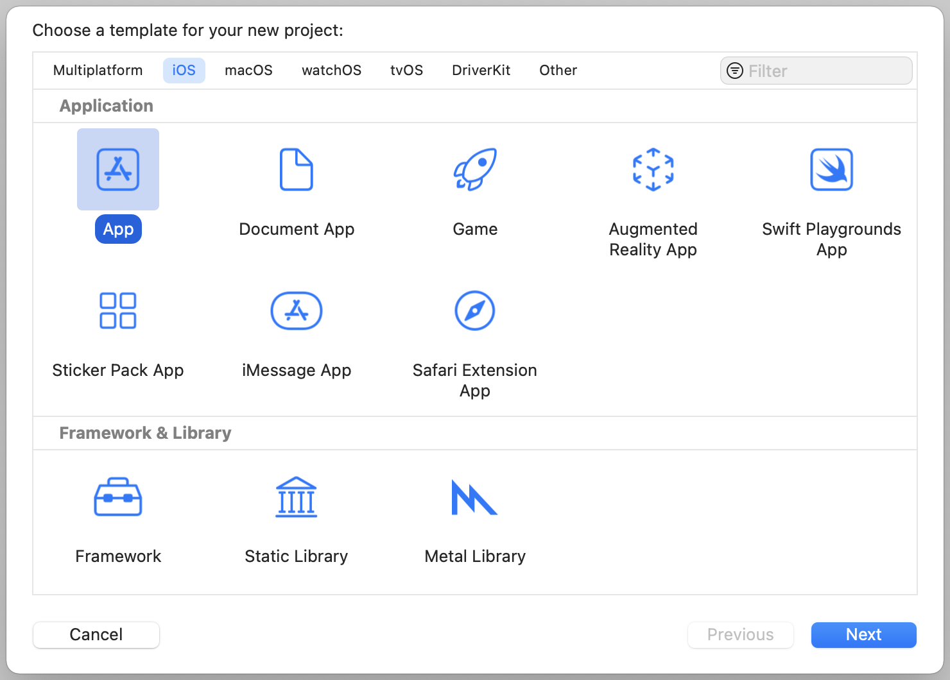Select the Sticker Pack App icon
This screenshot has width=950, height=680.
pyautogui.click(x=118, y=311)
